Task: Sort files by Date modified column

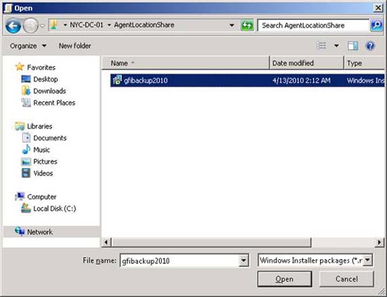Action: click(x=307, y=63)
